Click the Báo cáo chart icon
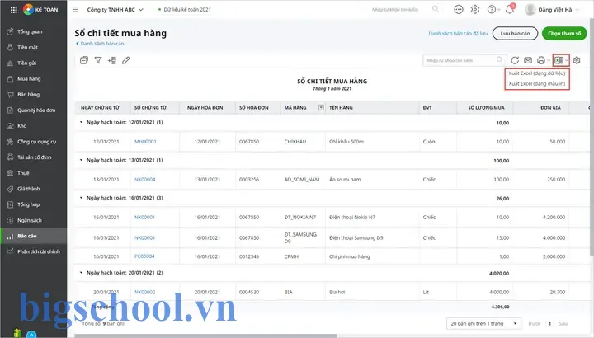The width and height of the screenshot is (594, 338). coord(10,236)
